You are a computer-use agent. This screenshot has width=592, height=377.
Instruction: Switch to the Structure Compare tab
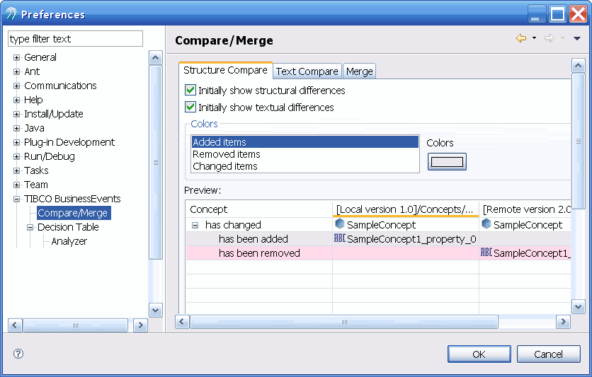coord(225,70)
